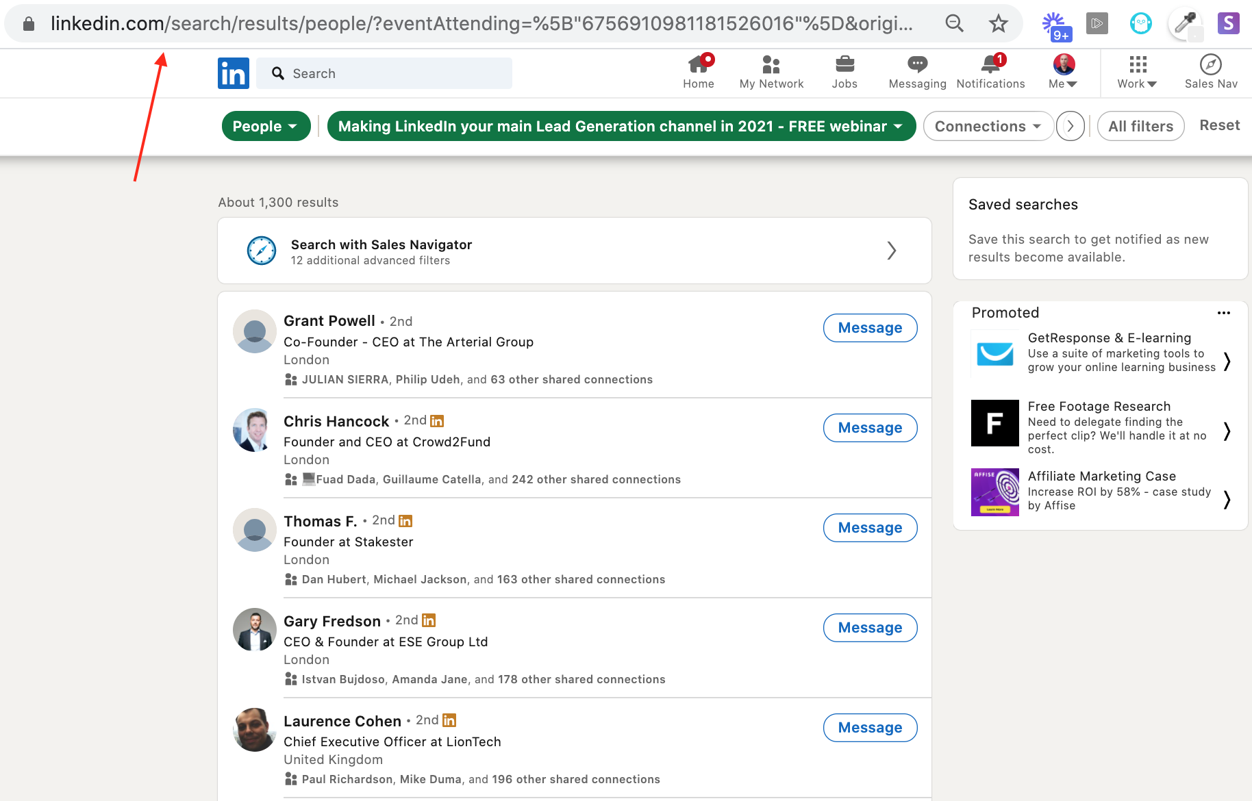This screenshot has width=1252, height=801.
Task: Click Chris Hancock's LinkedIn premium badge
Action: pyautogui.click(x=437, y=421)
